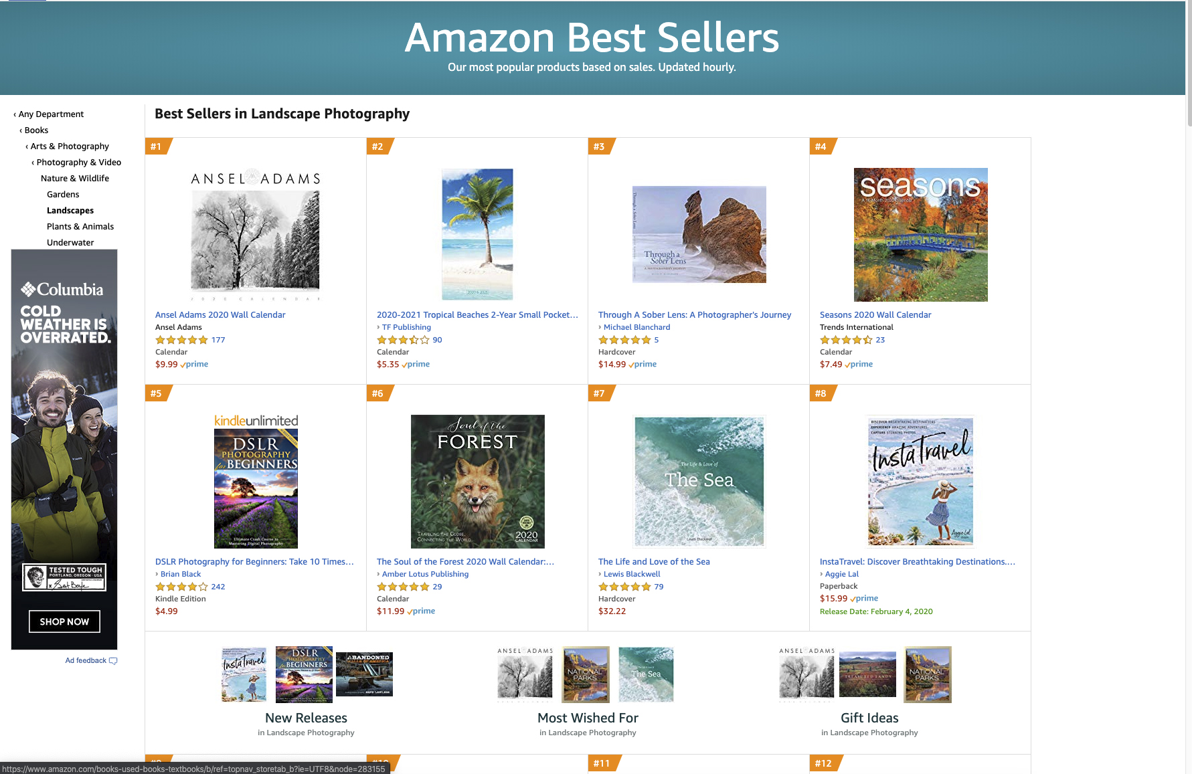Open Through A Sober Lens title link
The width and height of the screenshot is (1192, 774).
pyautogui.click(x=695, y=315)
